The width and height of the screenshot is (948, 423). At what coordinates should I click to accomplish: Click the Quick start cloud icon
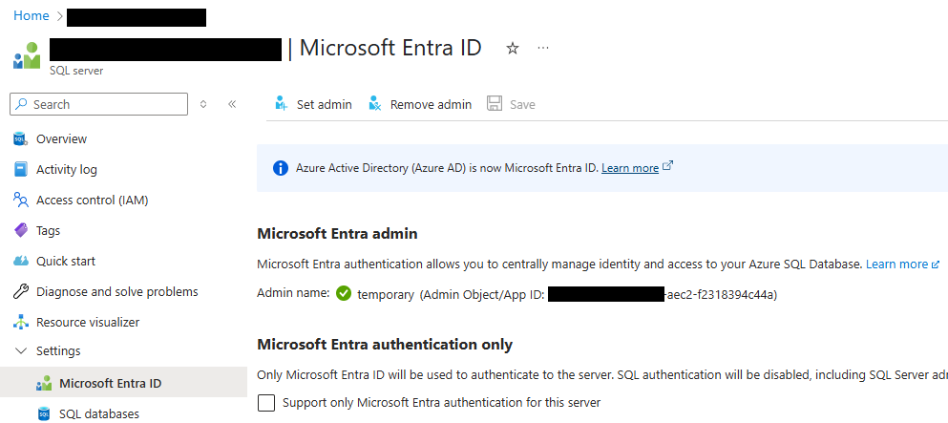(21, 262)
